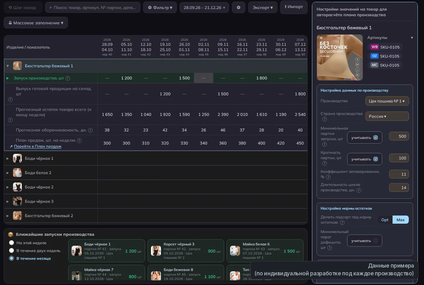Click help icon next to Запуск производства
The width and height of the screenshot is (424, 285).
pyautogui.click(x=68, y=78)
